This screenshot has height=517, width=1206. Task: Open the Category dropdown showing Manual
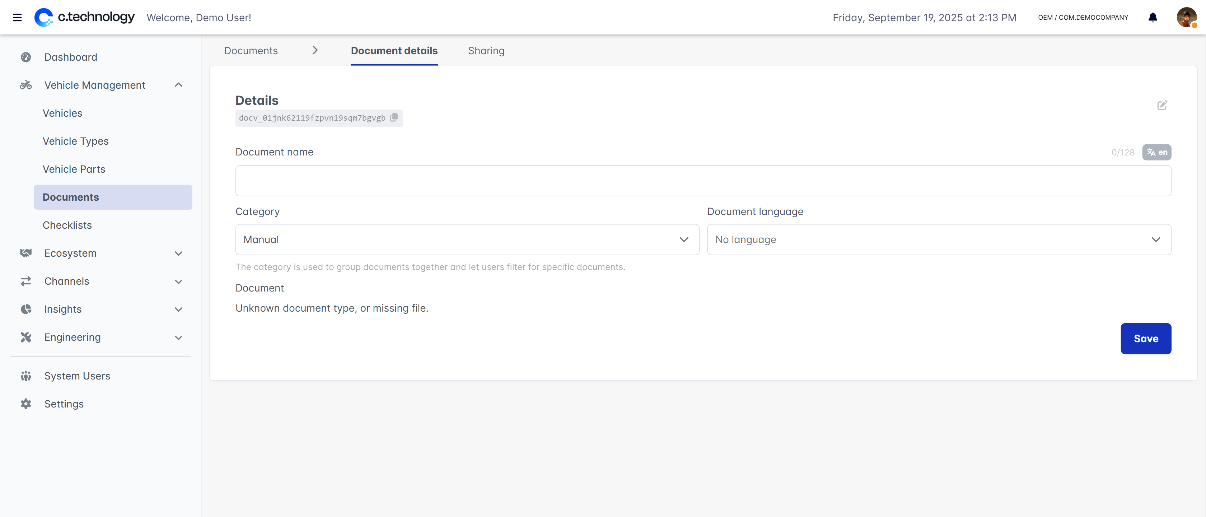(x=467, y=239)
